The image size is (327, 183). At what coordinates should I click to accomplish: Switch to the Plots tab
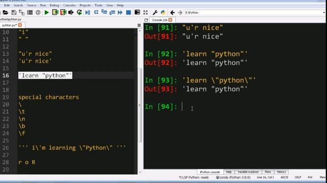pyautogui.click(x=268, y=172)
